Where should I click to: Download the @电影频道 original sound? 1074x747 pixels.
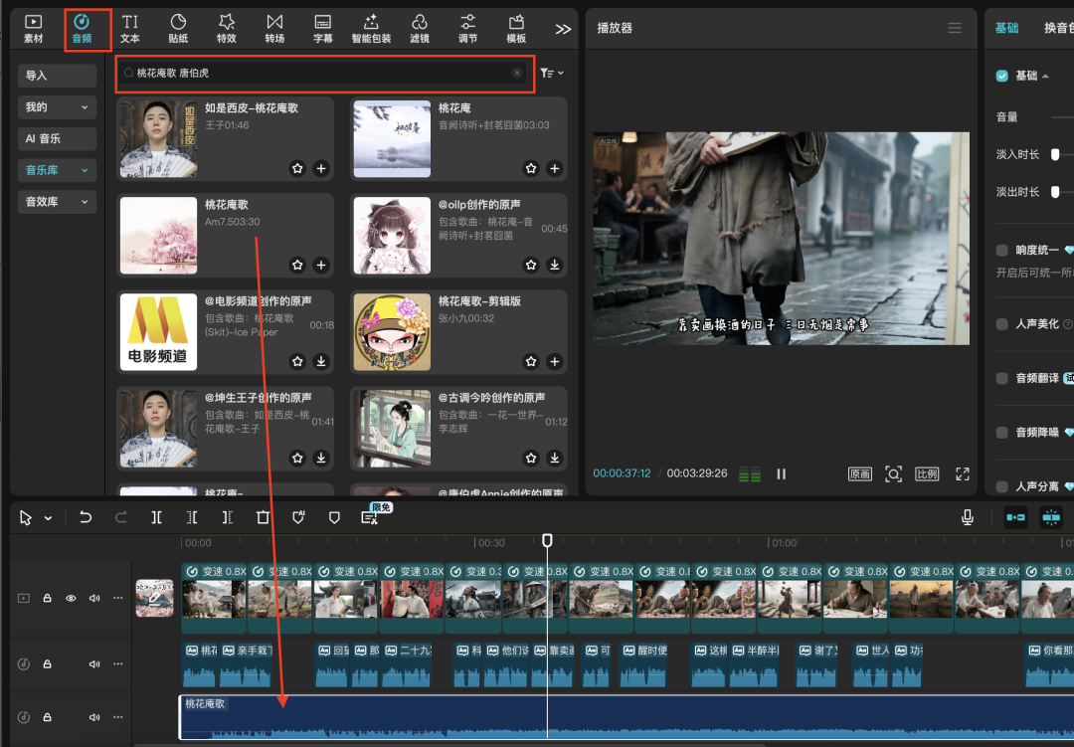[x=321, y=361]
